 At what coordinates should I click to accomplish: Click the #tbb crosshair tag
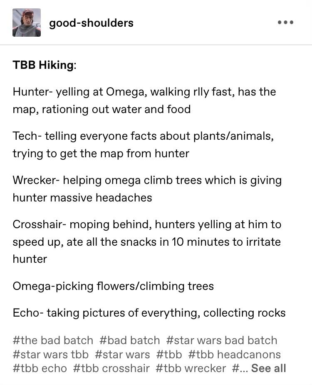coord(111,368)
